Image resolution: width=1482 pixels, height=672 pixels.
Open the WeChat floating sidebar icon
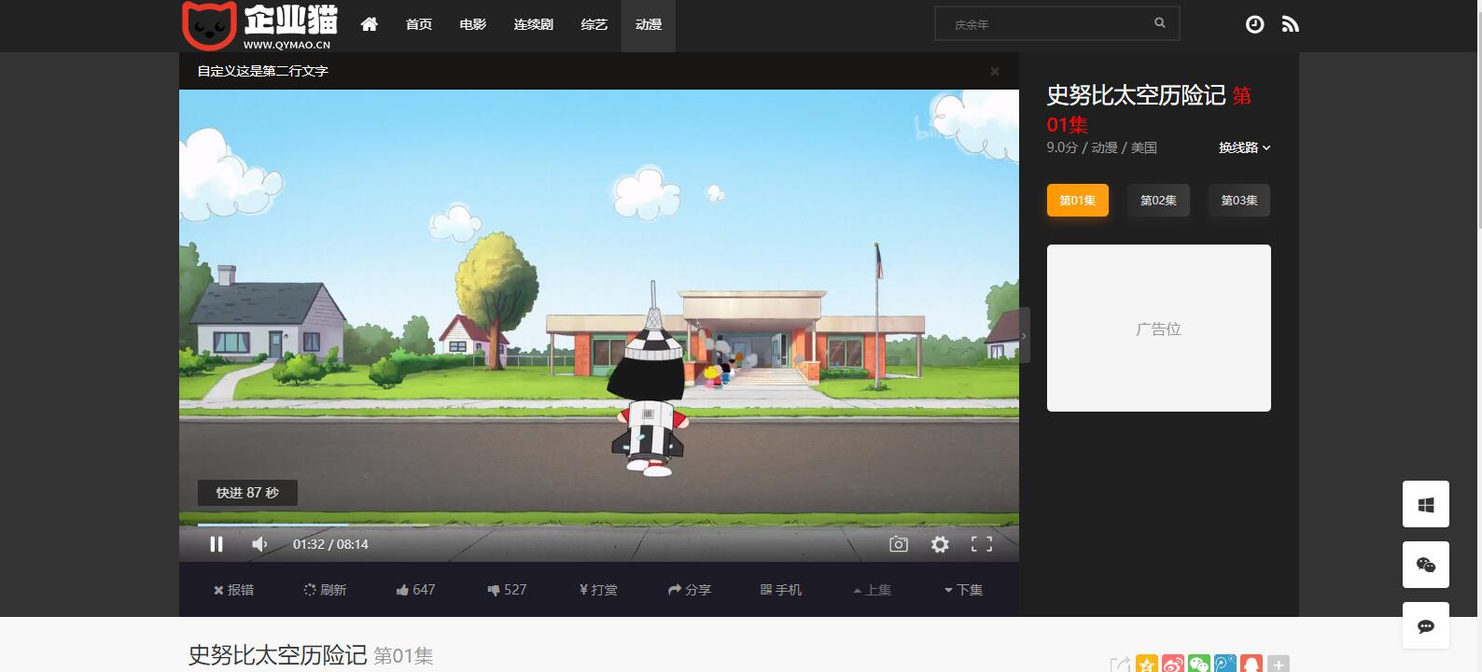pyautogui.click(x=1425, y=565)
